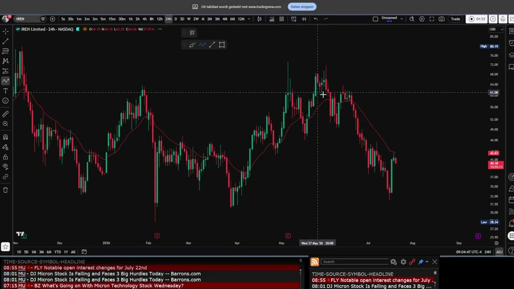Toggle the 24H session button
This screenshot has height=289, width=514.
487,252
